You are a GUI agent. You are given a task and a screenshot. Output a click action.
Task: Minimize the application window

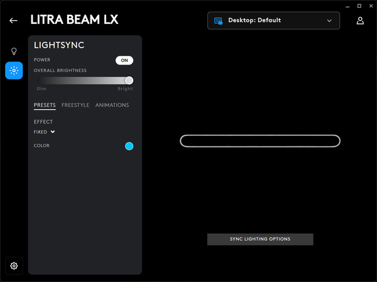(347, 6)
